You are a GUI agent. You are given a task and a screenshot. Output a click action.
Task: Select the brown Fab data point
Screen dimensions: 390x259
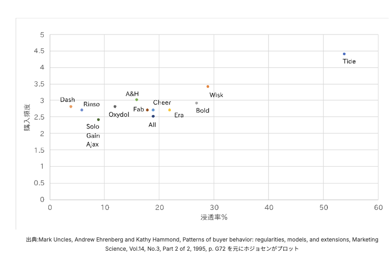point(147,110)
